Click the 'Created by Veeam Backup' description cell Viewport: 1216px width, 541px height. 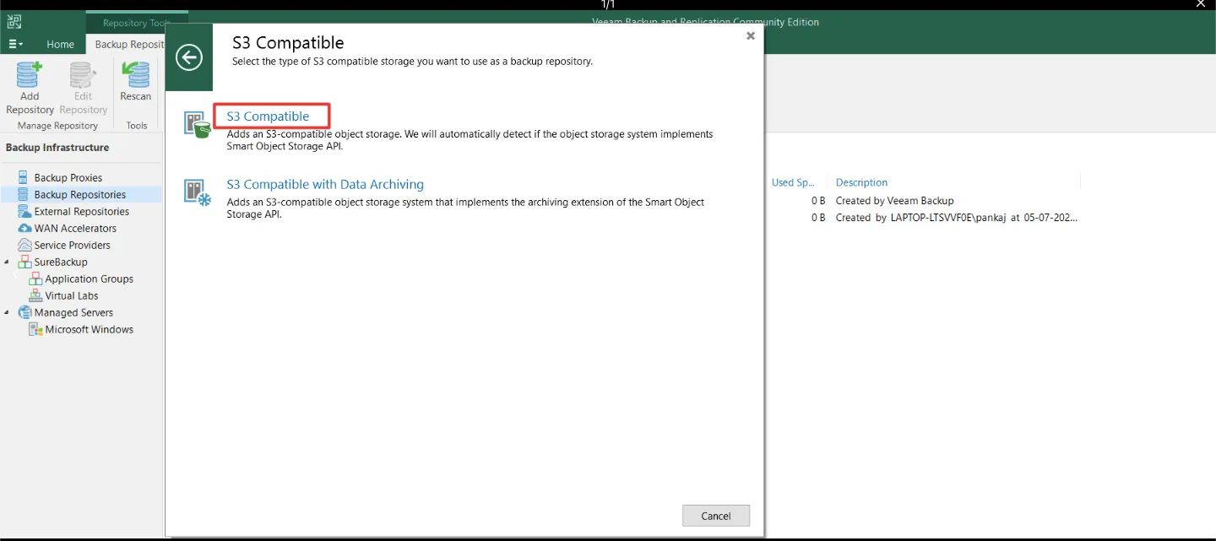pos(894,201)
